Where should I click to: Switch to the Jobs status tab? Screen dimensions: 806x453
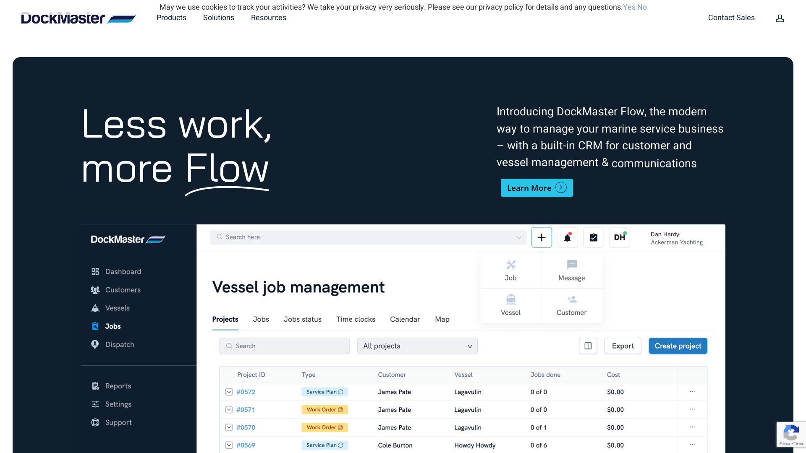click(302, 320)
